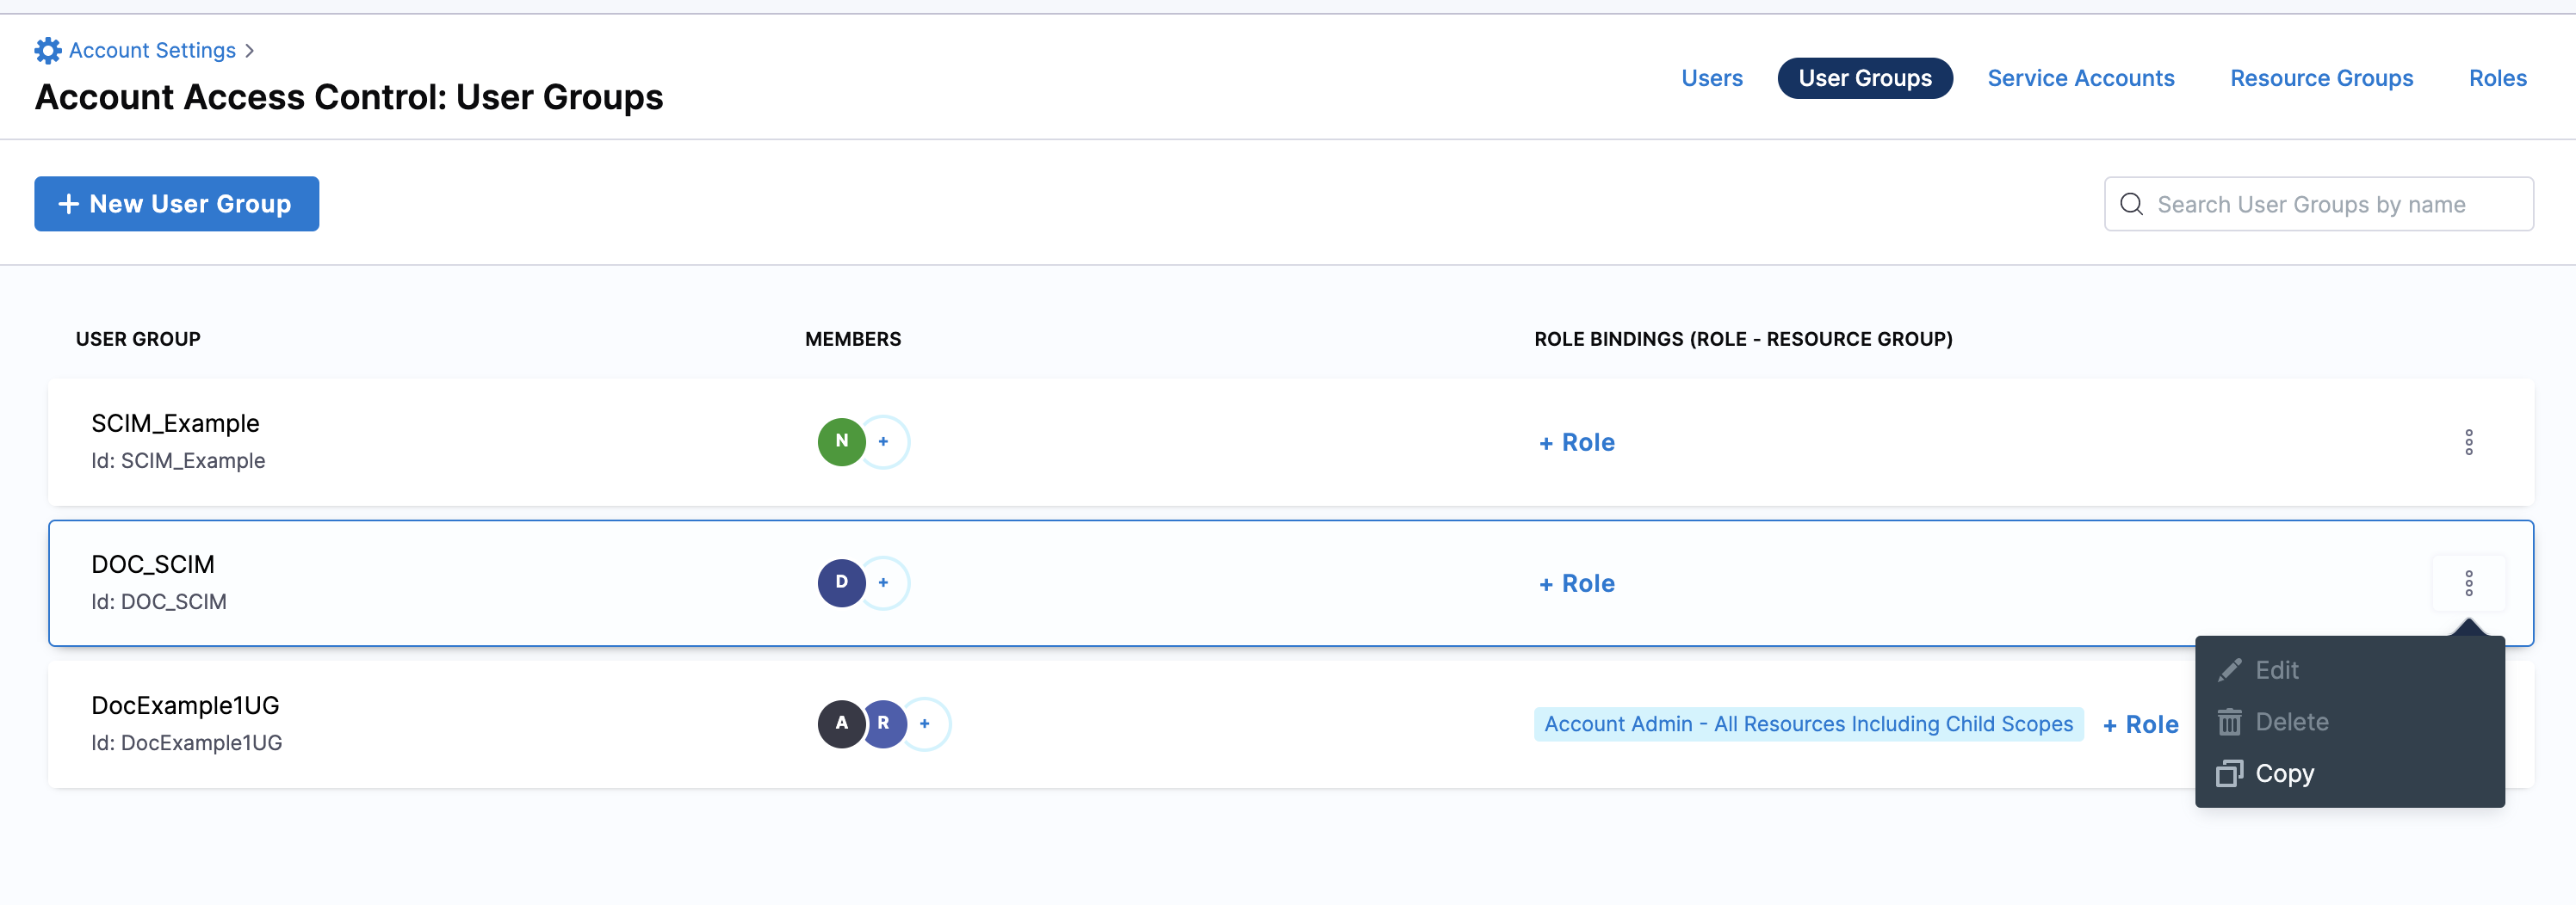Open the SCIM_Example user group
The image size is (2576, 905).
[175, 423]
